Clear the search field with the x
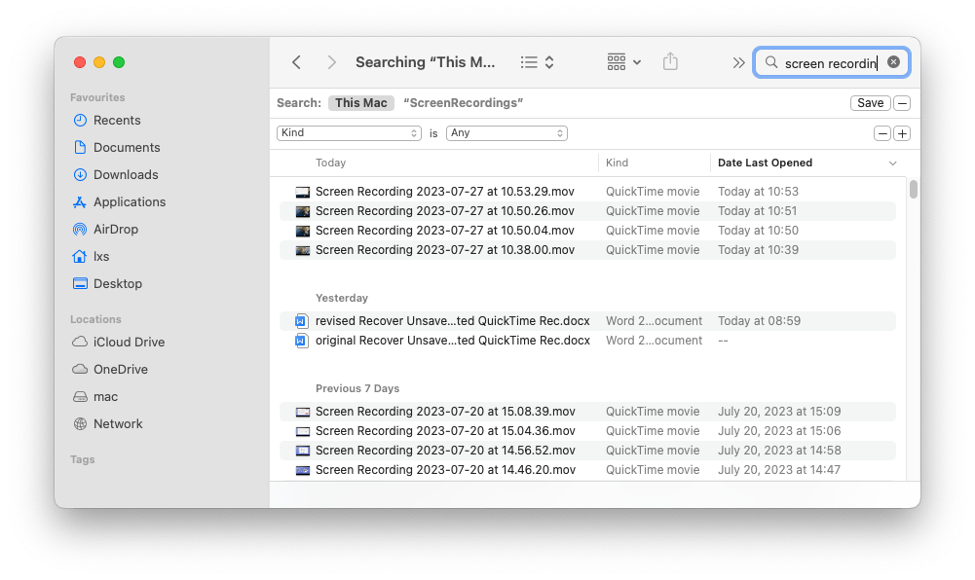Image resolution: width=975 pixels, height=580 pixels. coord(893,61)
